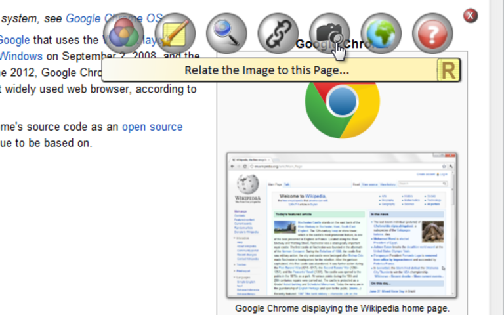Viewport: 504px width, 315px height.
Task: Click caption 'Google Chrome displaying the Wikipedia home page.'
Action: [x=343, y=308]
